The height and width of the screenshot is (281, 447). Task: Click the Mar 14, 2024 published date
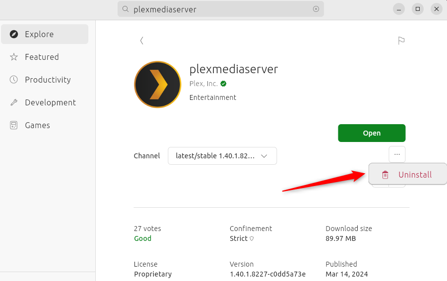pos(347,274)
